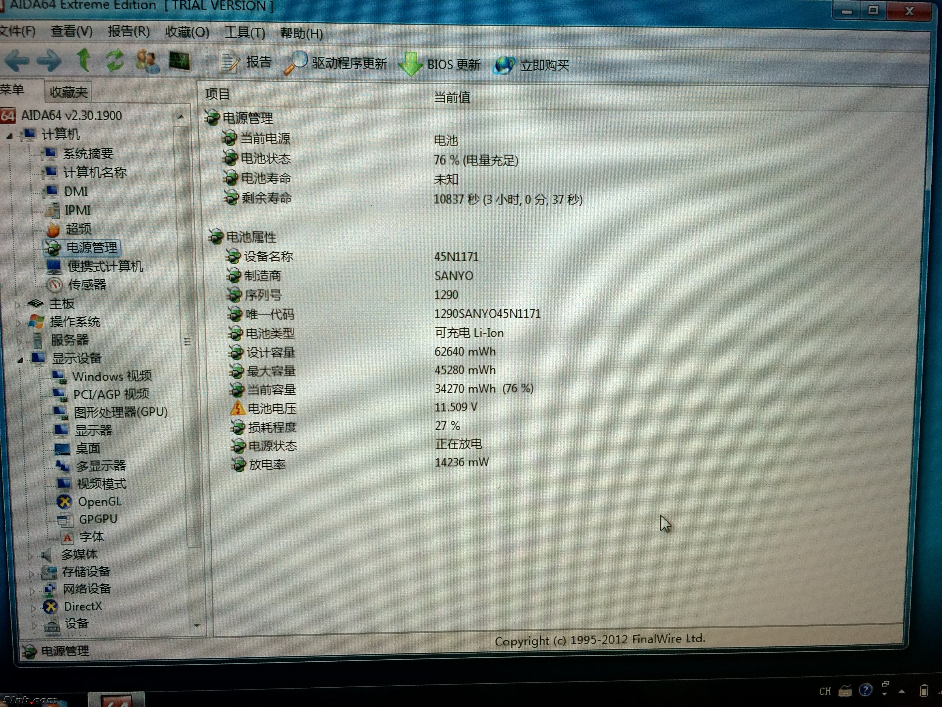This screenshot has width=942, height=707.
Task: Select 超频 overclock tree item
Action: click(78, 229)
